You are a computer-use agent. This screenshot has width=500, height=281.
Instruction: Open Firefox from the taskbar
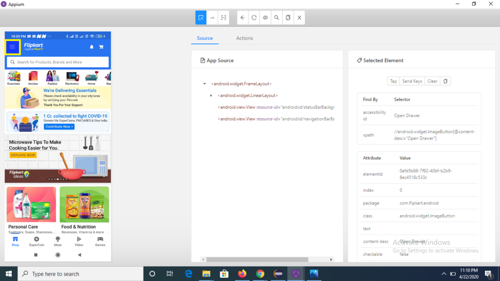pos(242,274)
